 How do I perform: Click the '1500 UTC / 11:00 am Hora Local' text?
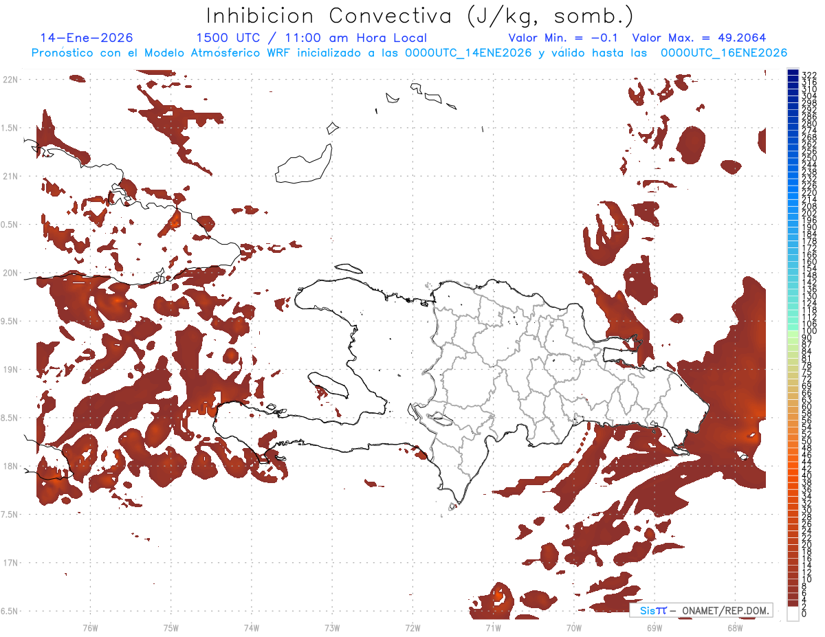tap(311, 38)
